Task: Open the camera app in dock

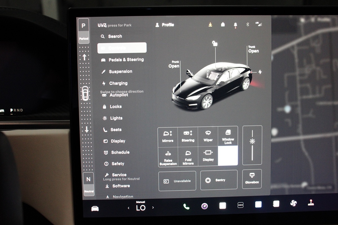Action: [204, 206]
